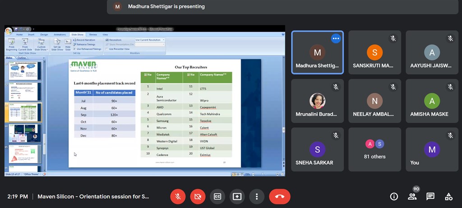Open the meeting details info icon
Screen dimensions: 462x208
[394, 197]
